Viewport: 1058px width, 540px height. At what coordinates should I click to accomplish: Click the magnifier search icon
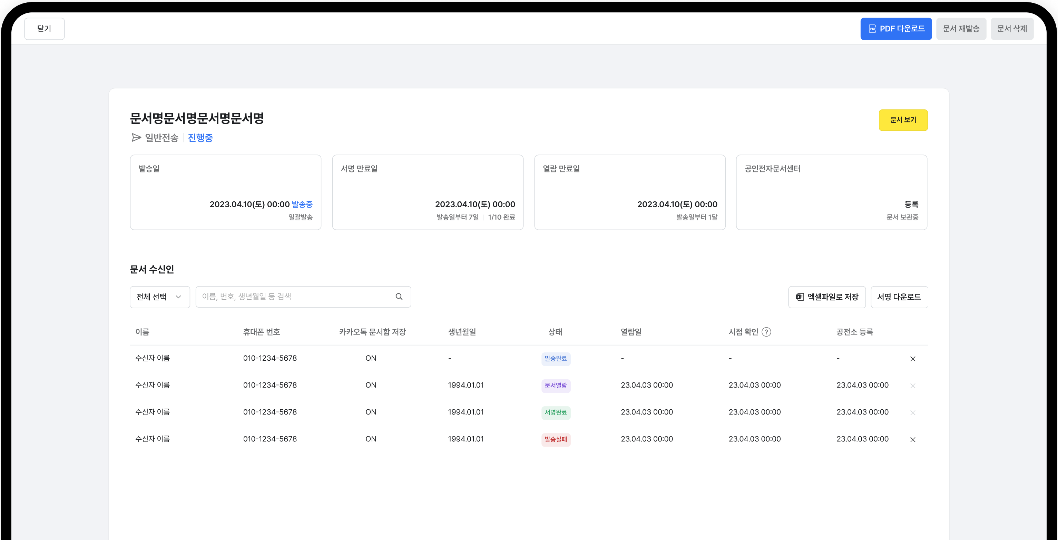point(399,297)
